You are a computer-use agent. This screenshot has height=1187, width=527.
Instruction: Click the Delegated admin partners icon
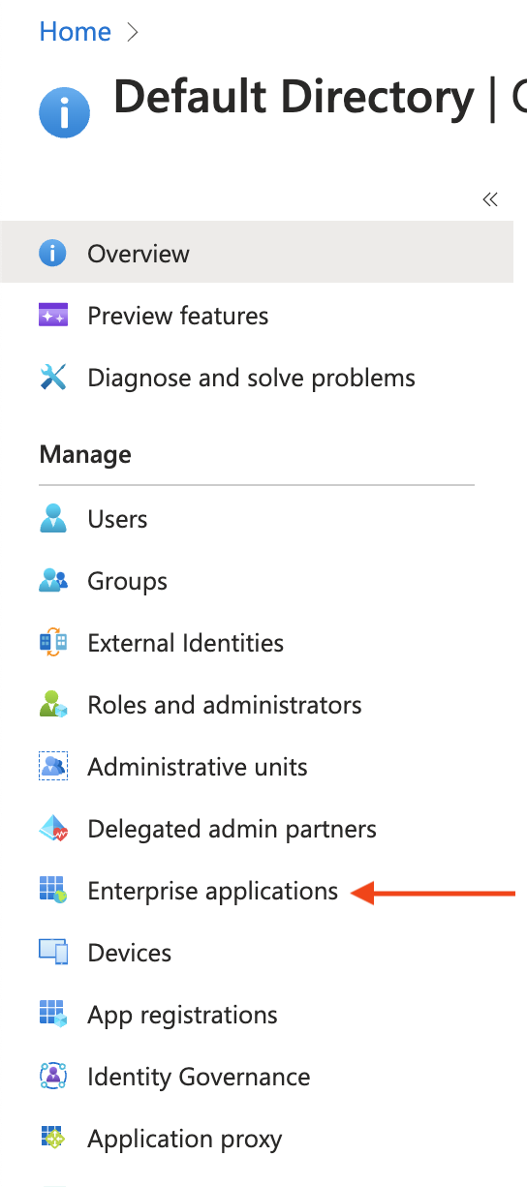pyautogui.click(x=52, y=829)
